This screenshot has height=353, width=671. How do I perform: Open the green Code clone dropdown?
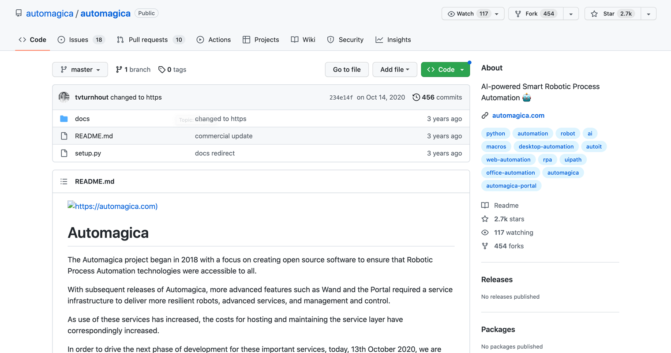pos(445,69)
